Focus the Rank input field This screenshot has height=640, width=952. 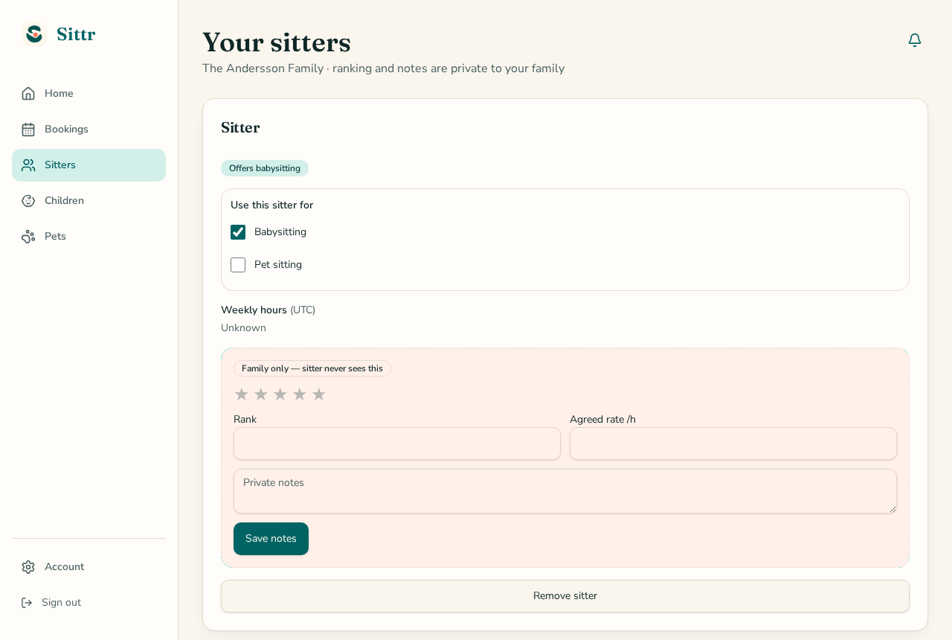coord(397,444)
